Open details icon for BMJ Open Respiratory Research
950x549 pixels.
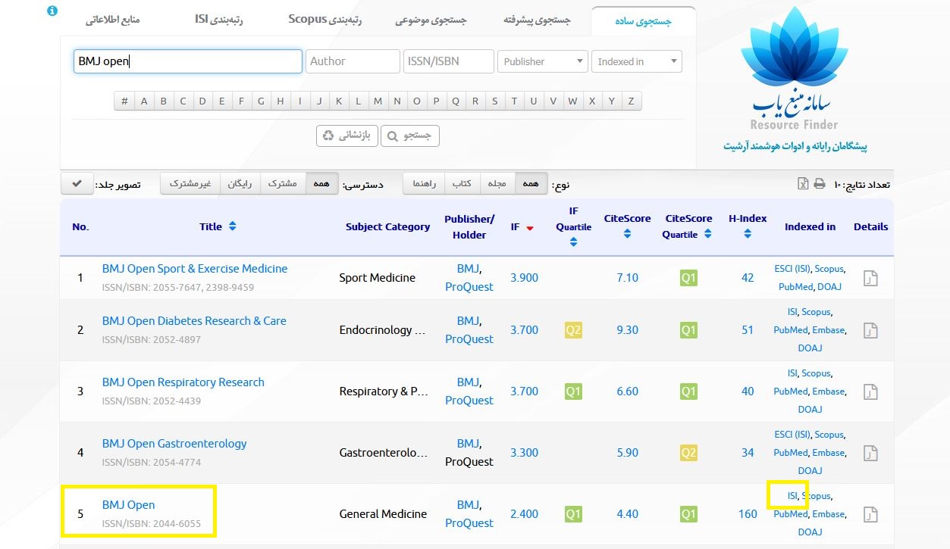coord(870,391)
